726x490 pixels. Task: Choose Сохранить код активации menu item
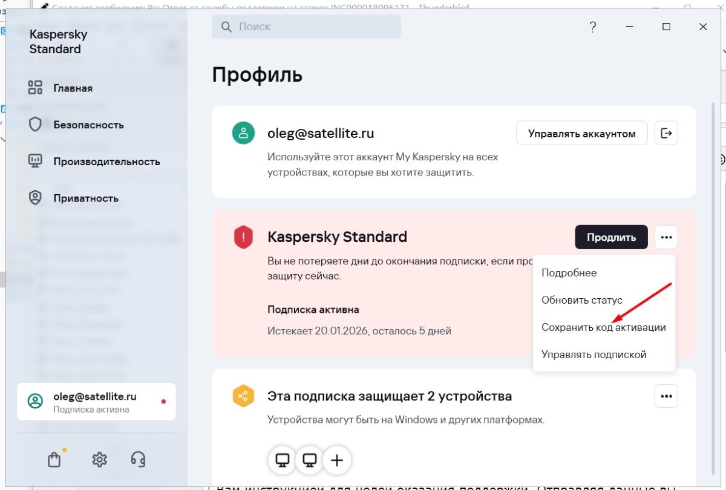pos(604,327)
